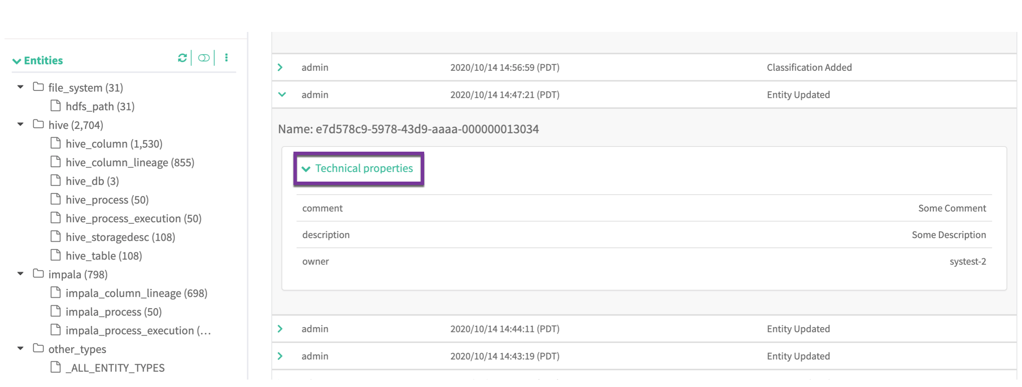Select _ALL_ENTITY_TYPES item
Screen dimensions: 1022x387
click(x=115, y=368)
